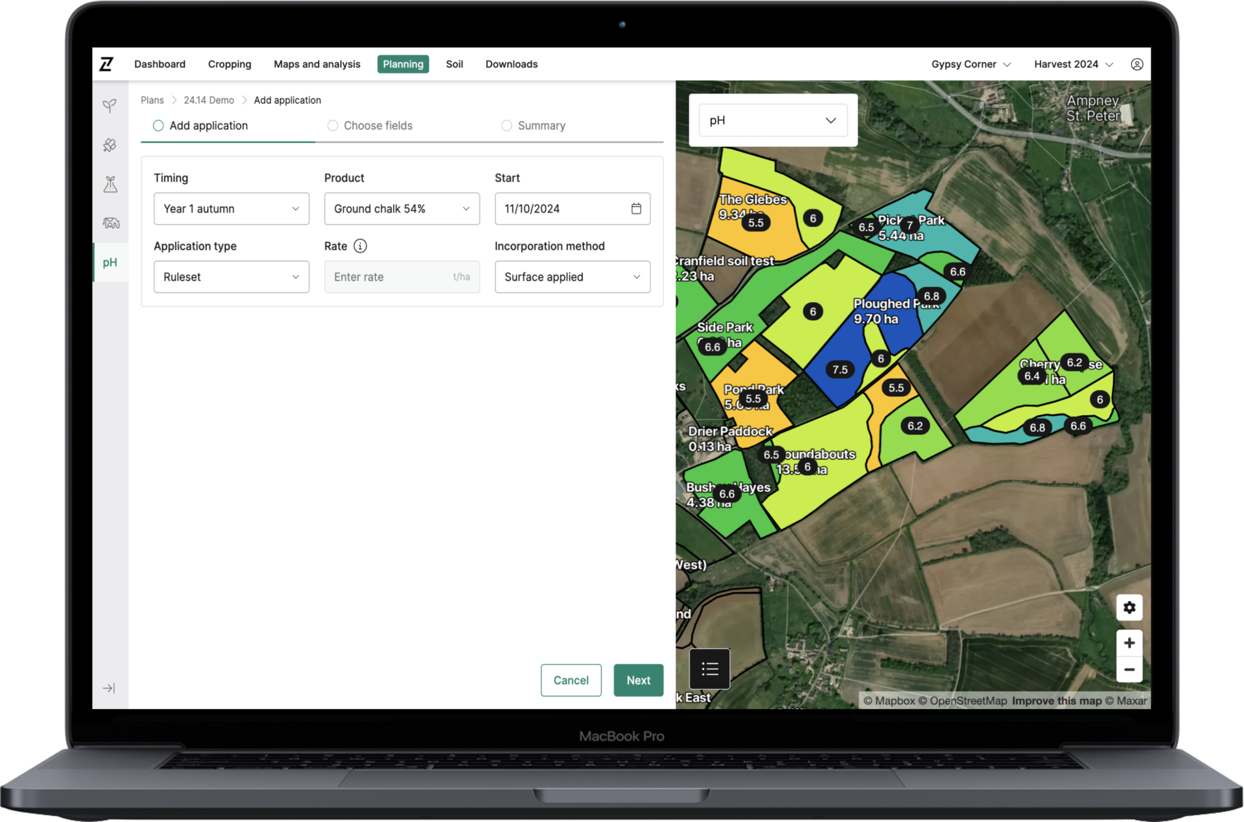The width and height of the screenshot is (1244, 822).
Task: Open map settings via the gear icon
Action: [1129, 607]
